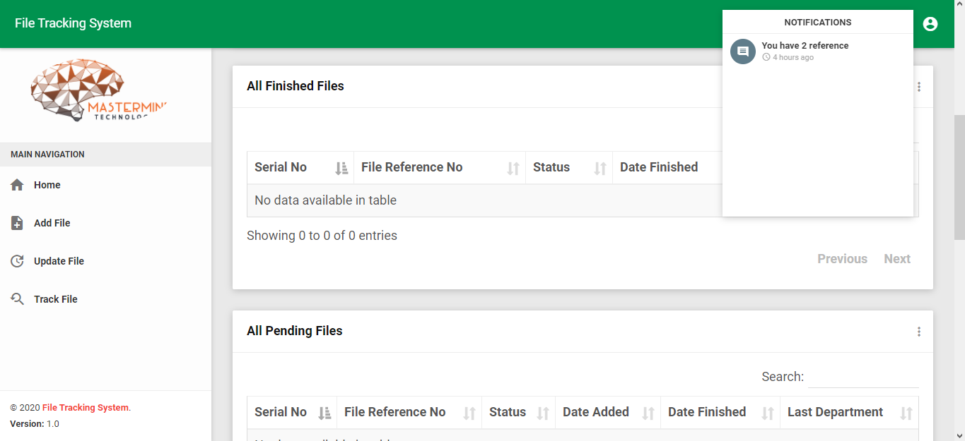Image resolution: width=965 pixels, height=441 pixels.
Task: Click the user account icon in header
Action: [930, 24]
